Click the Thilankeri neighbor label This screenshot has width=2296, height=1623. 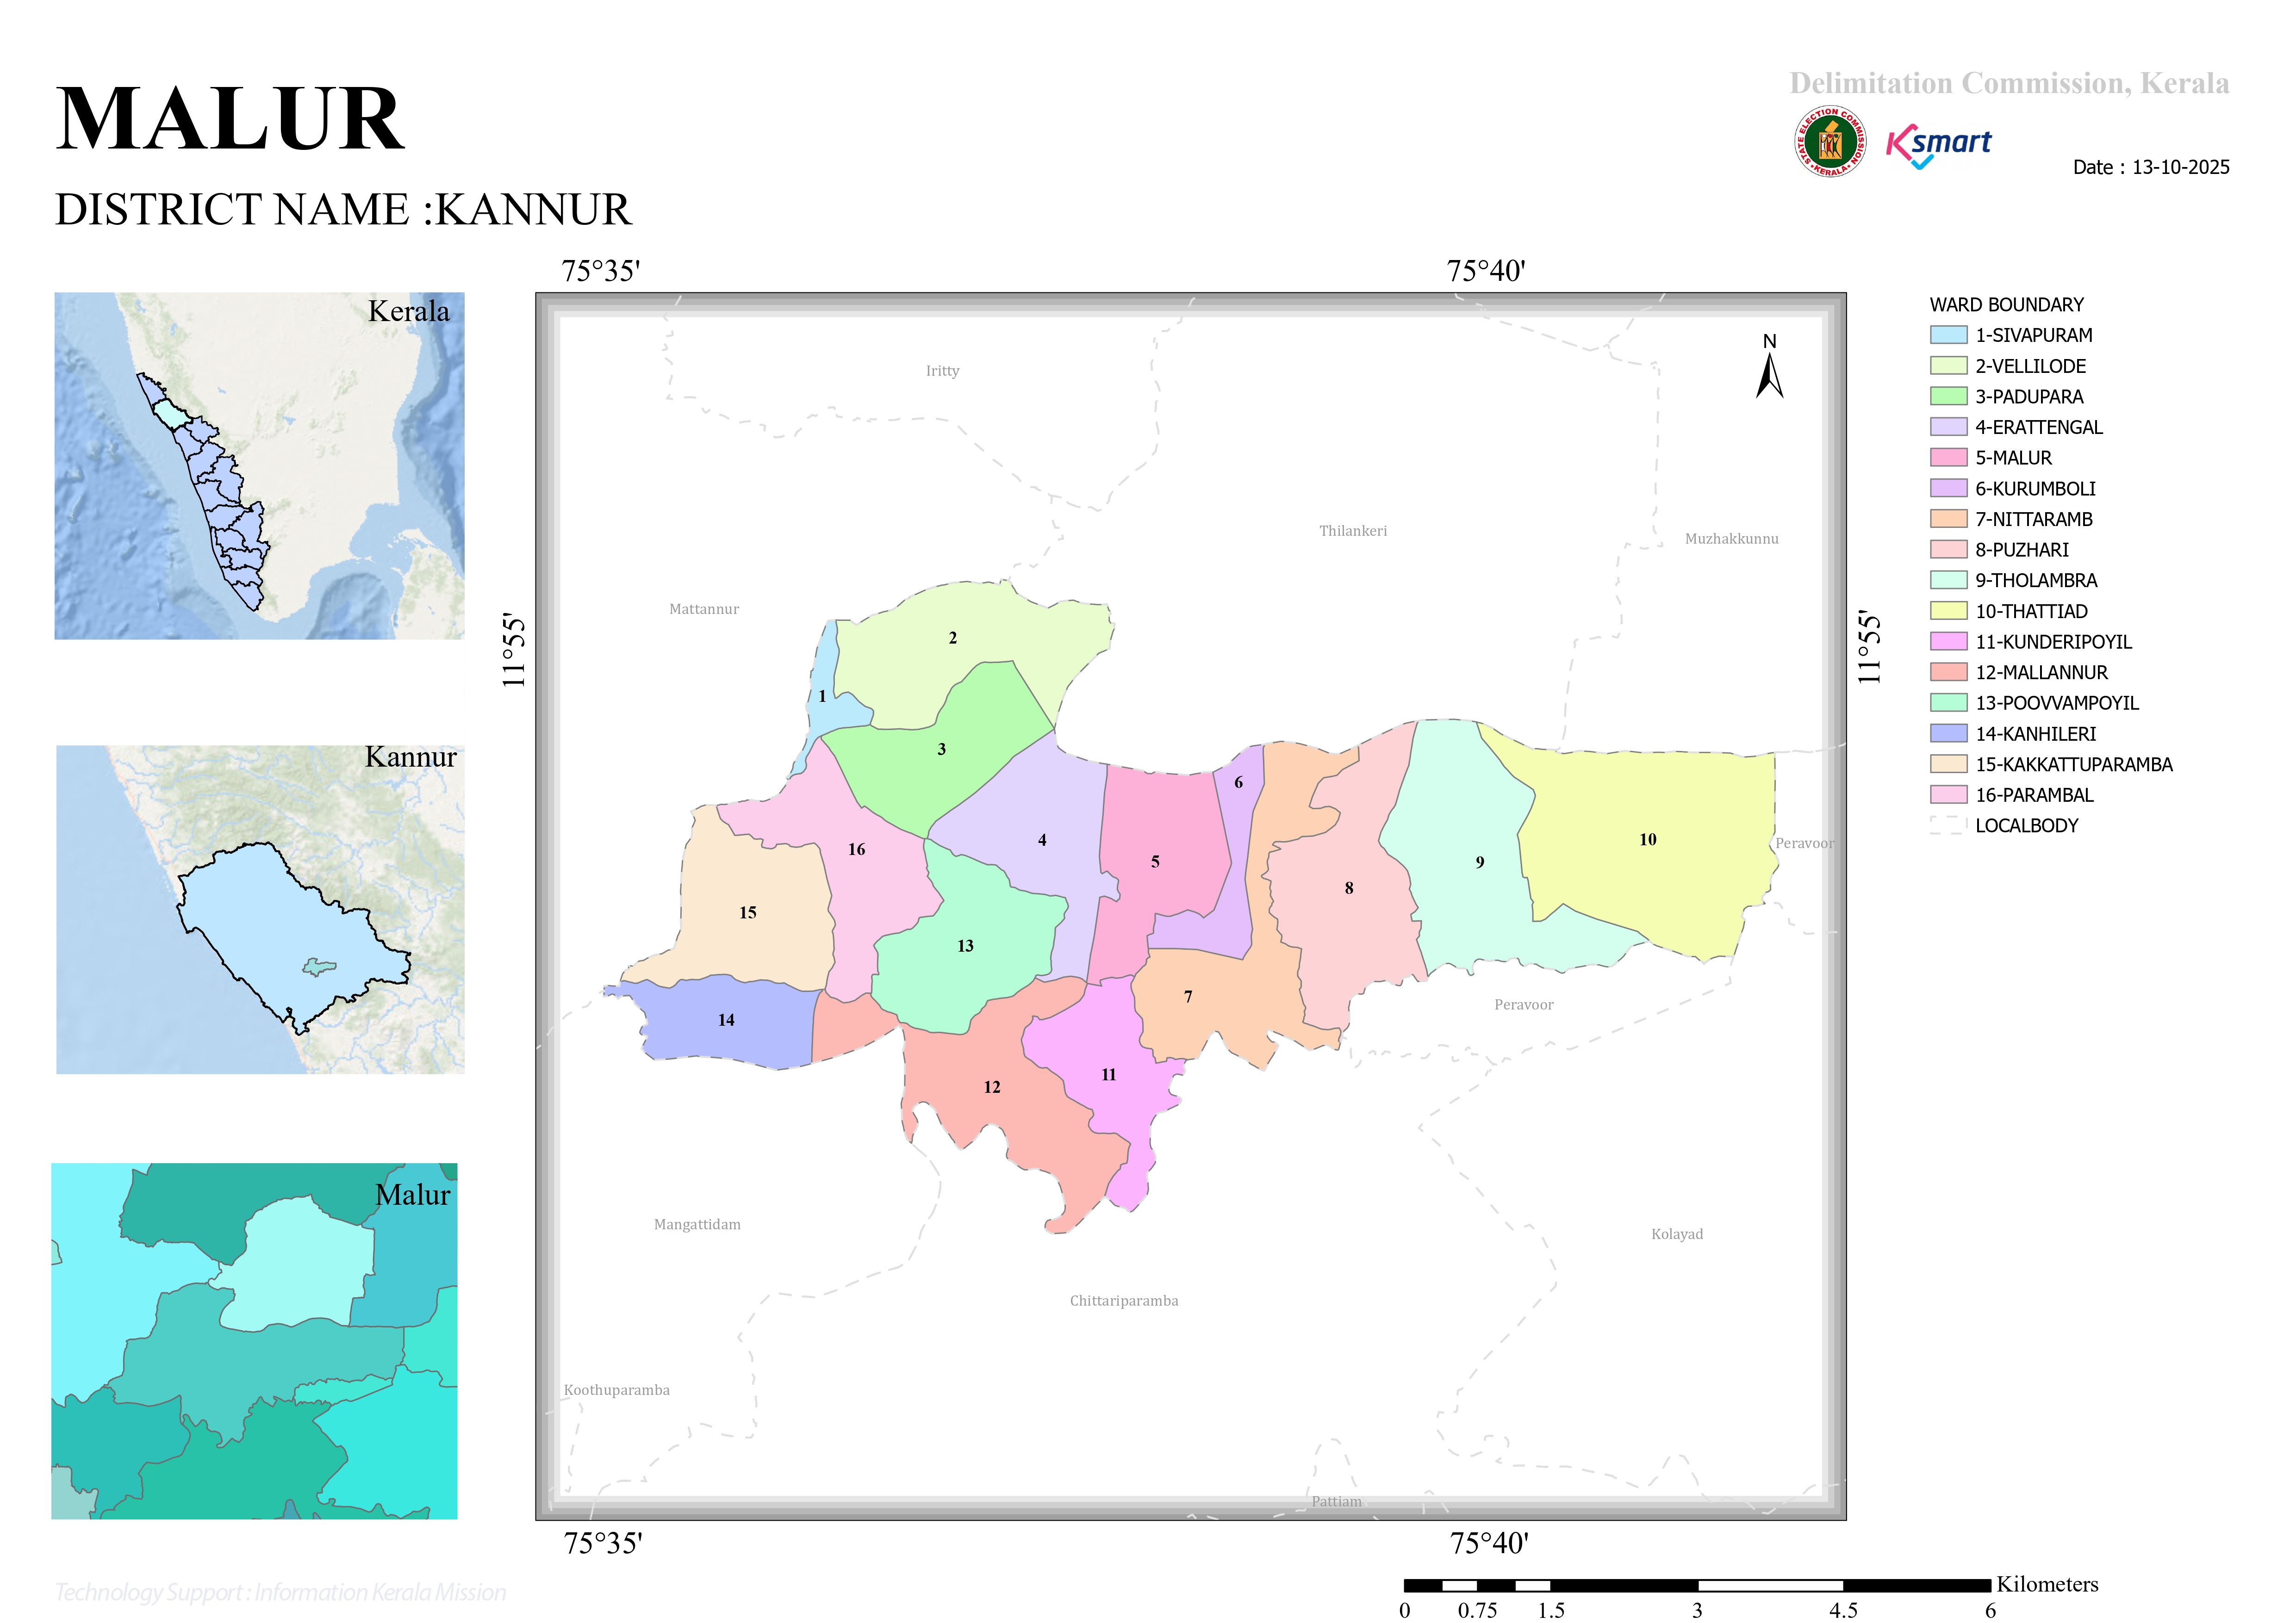pos(1352,531)
